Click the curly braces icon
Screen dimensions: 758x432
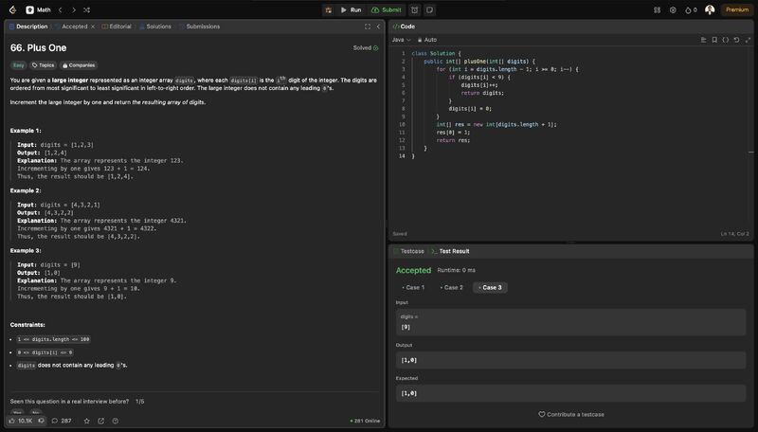tap(726, 40)
